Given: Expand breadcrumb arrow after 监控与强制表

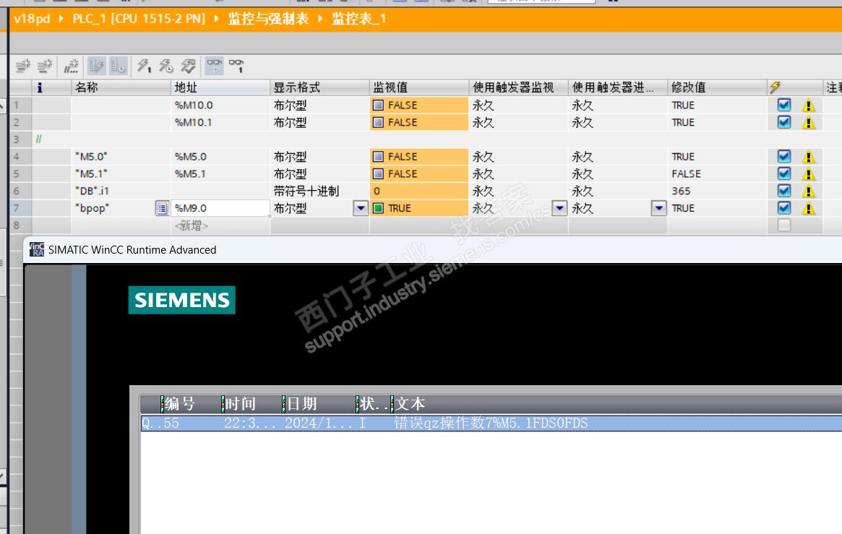Looking at the screenshot, I should (x=320, y=19).
